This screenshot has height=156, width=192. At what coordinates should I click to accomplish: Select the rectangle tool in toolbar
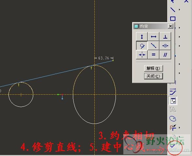point(173,18)
